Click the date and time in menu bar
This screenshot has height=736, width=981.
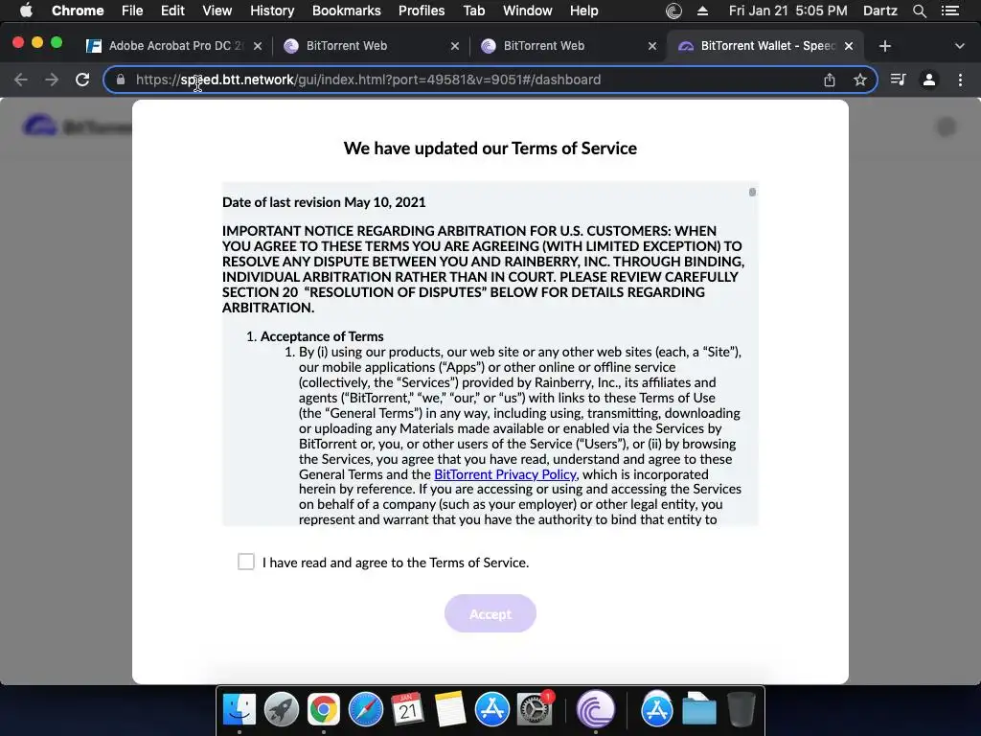click(x=787, y=11)
